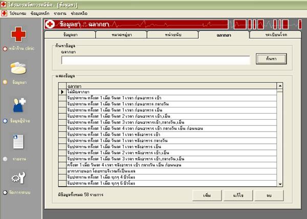This screenshot has width=307, height=219.
Task: Choose the จัดการระบบ radio option
Action: click(x=5, y=191)
